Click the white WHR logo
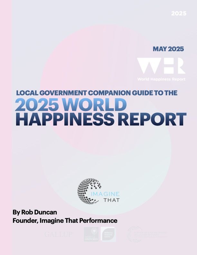The width and height of the screenshot is (197, 255). 161,66
